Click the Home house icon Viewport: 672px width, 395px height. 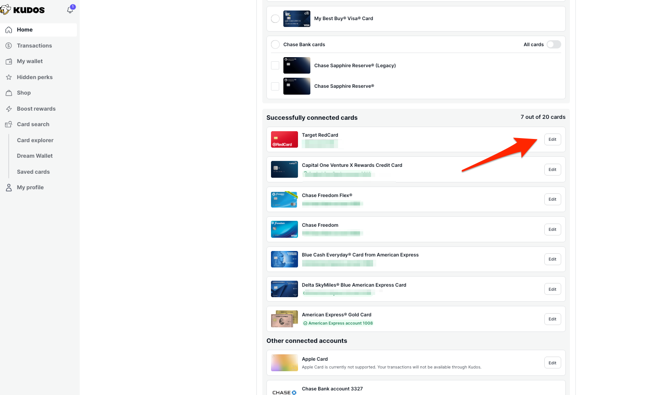point(9,30)
